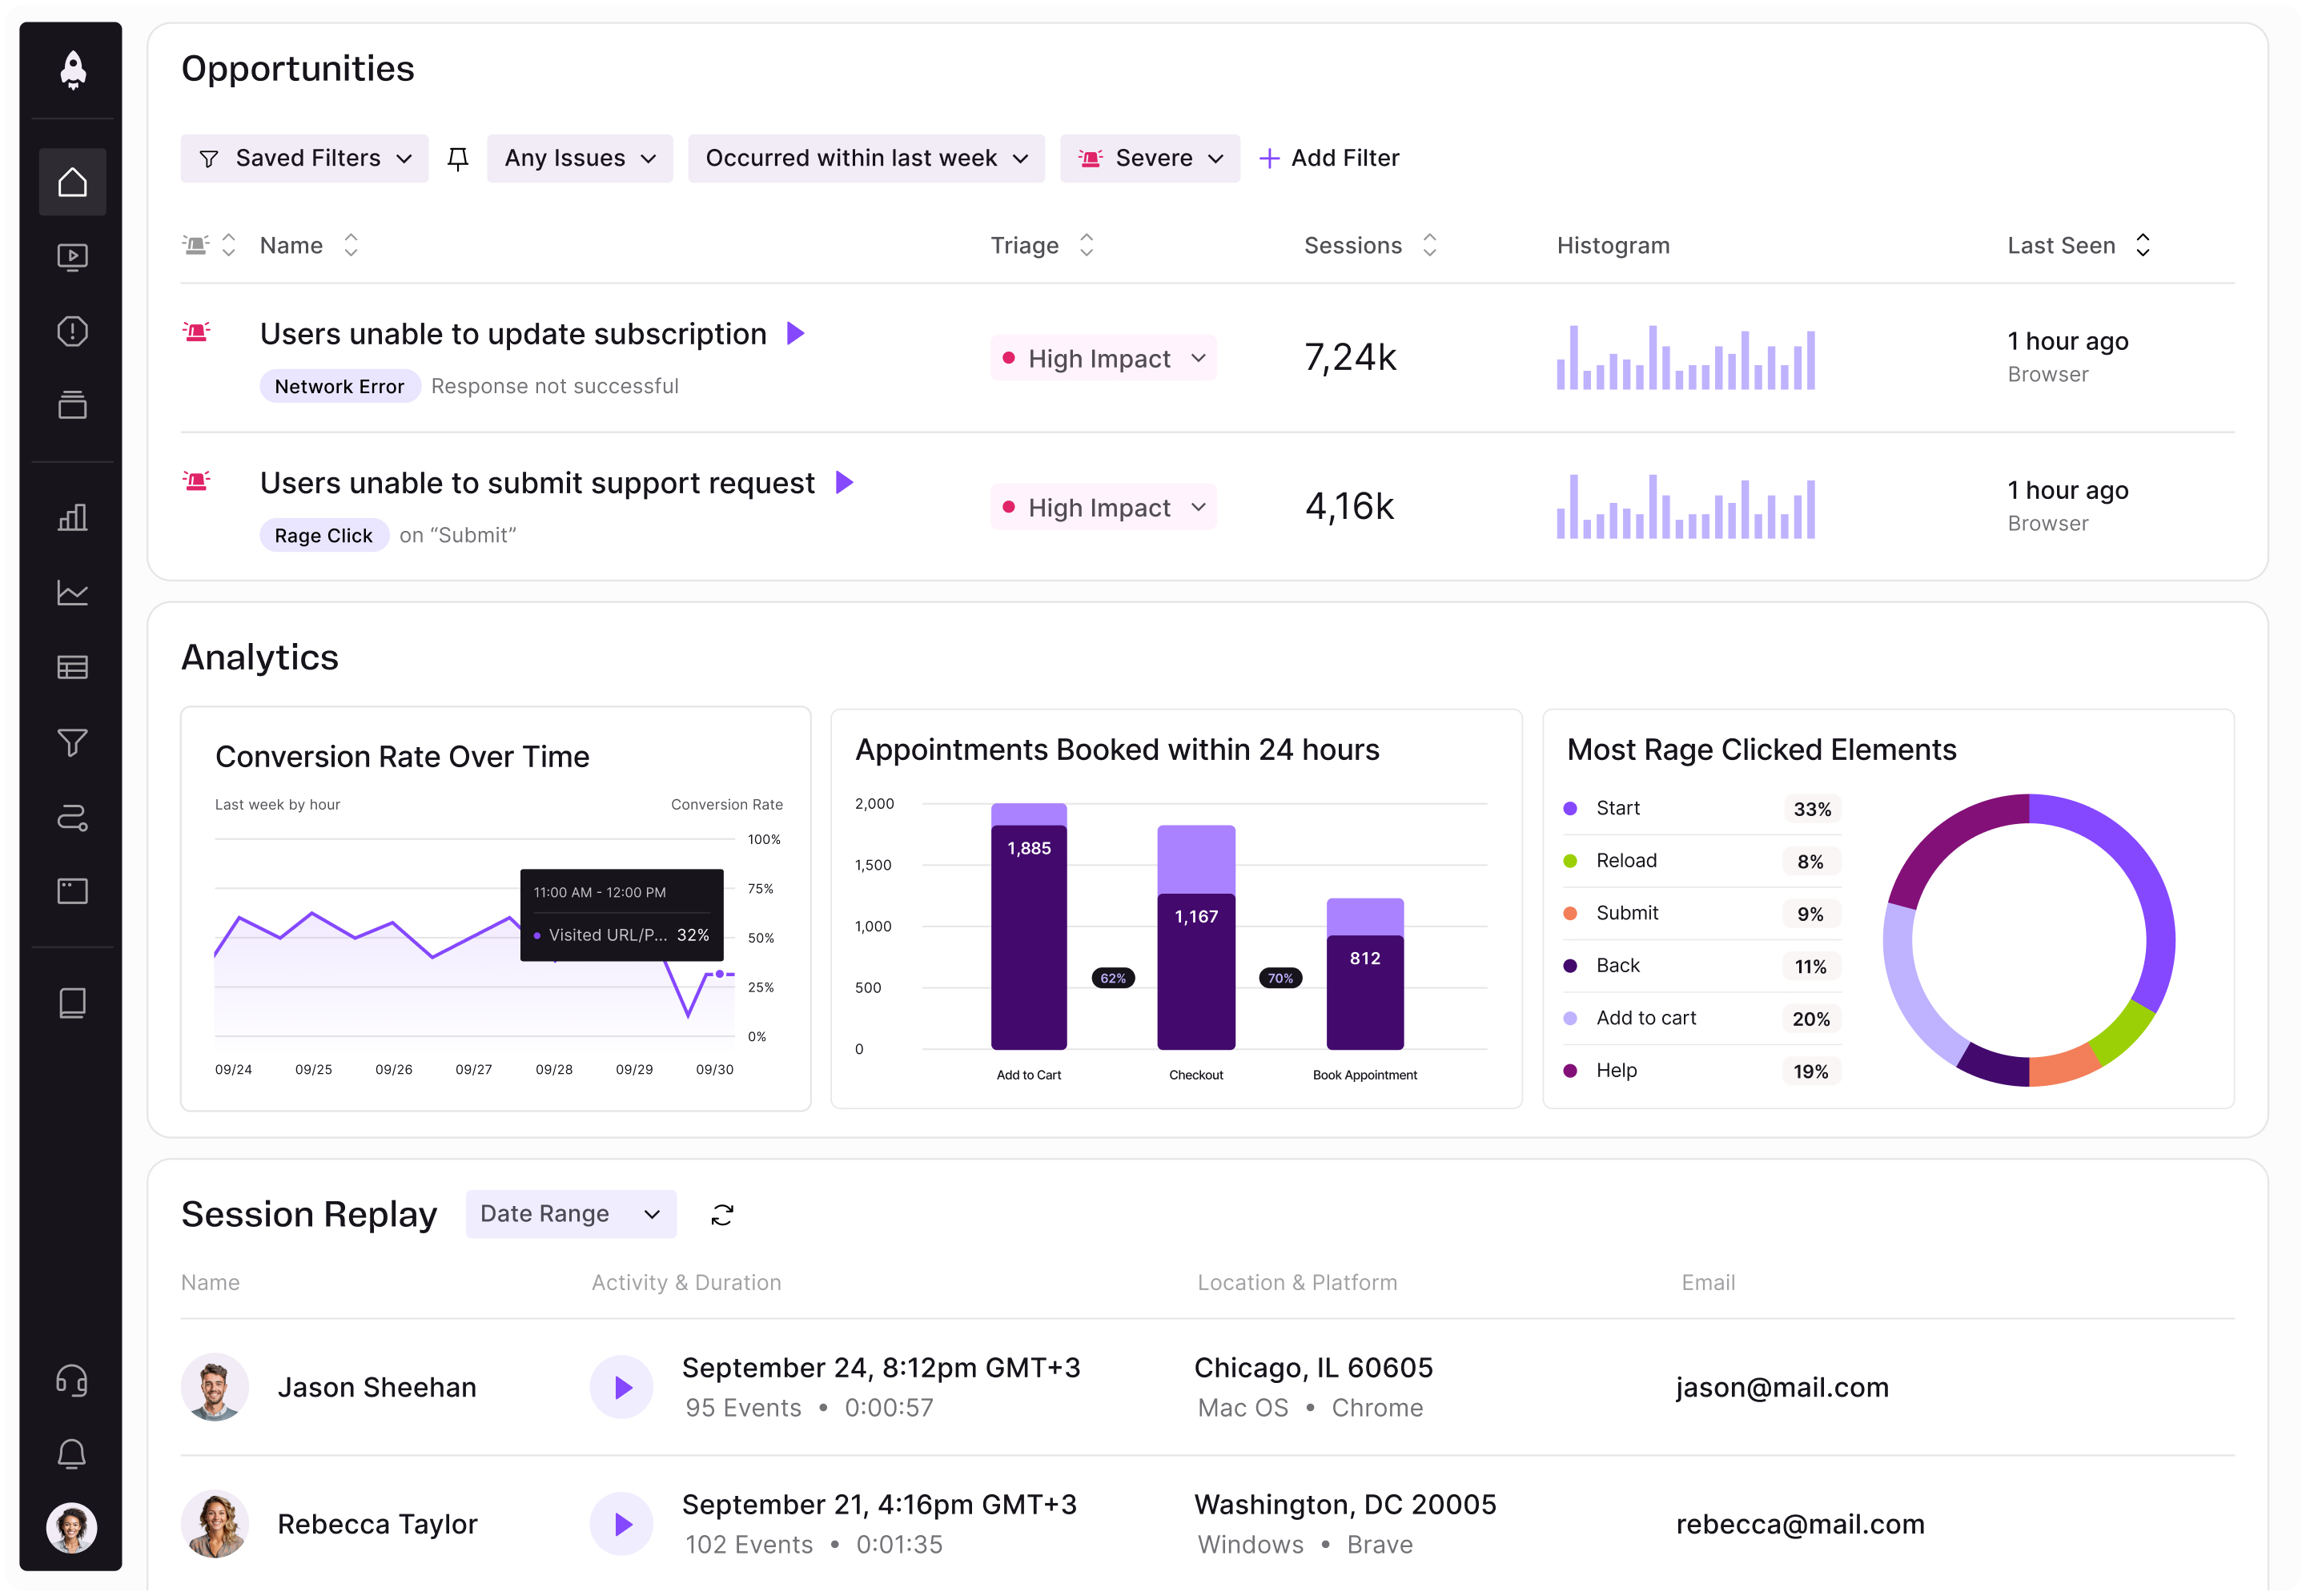Sort opportunities by Last Seen
The width and height of the screenshot is (2306, 1596).
point(2143,245)
